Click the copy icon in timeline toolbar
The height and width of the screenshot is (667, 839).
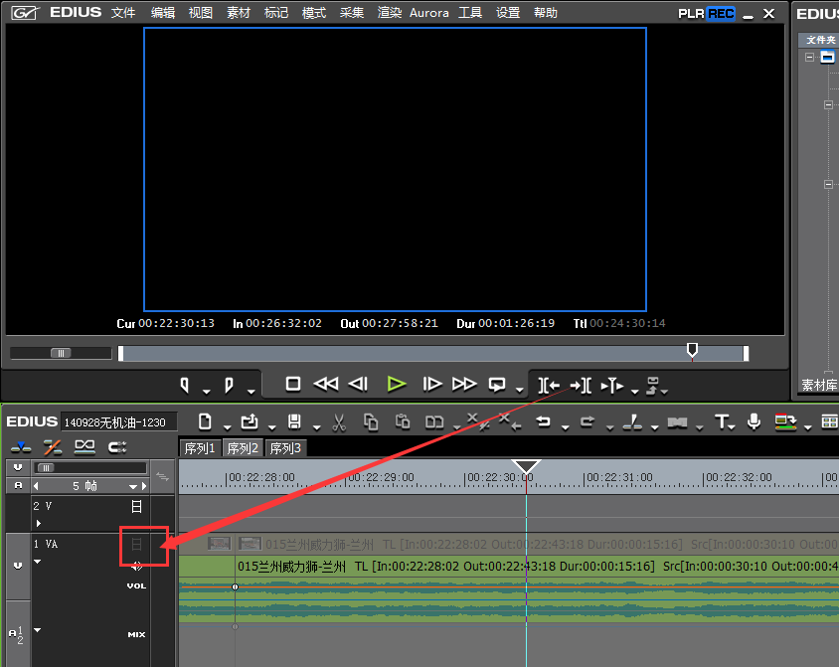371,422
